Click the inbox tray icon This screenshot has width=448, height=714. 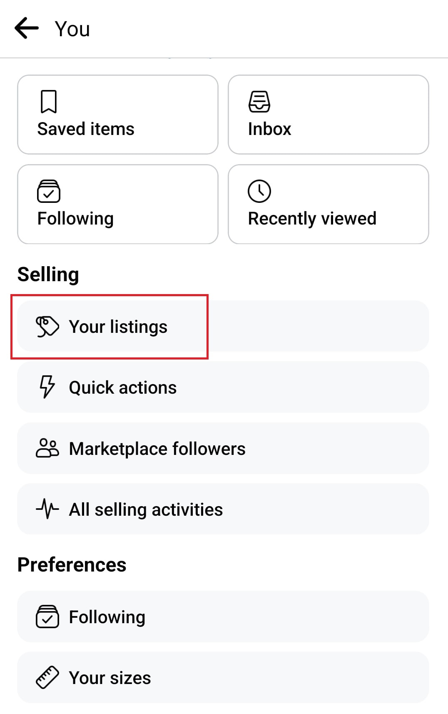(260, 101)
